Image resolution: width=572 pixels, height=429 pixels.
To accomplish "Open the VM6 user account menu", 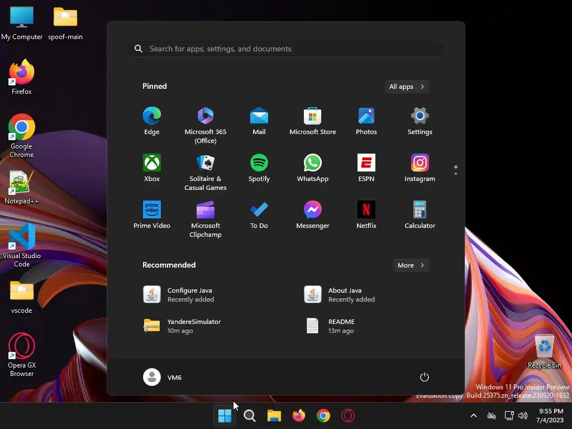I will click(x=163, y=377).
